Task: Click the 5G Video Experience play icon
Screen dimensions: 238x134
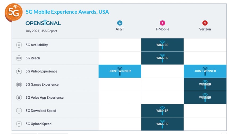Action: (x=19, y=71)
